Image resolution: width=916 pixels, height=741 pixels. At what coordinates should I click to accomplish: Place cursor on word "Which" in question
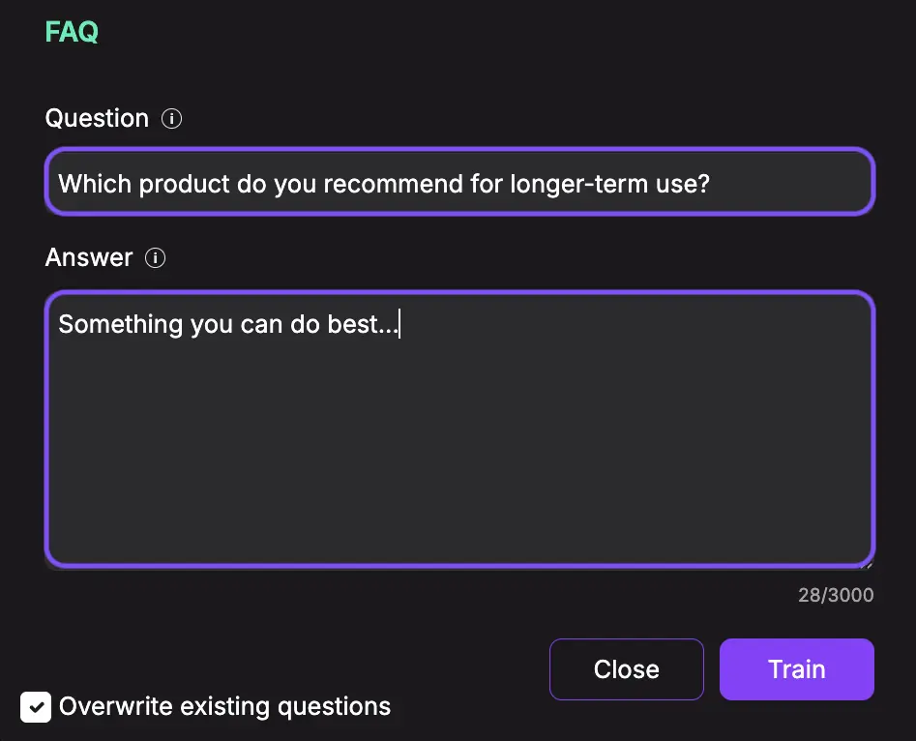[95, 184]
